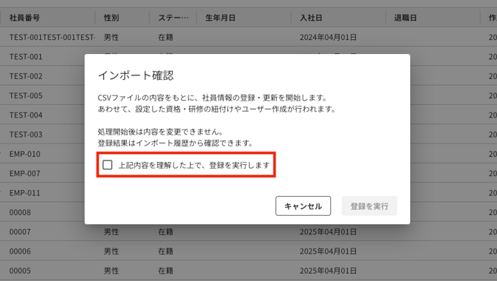Viewport: 497px width, 281px height.
Task: Select employee number TEST-001TEST-001TEST cell
Action: [x=53, y=37]
